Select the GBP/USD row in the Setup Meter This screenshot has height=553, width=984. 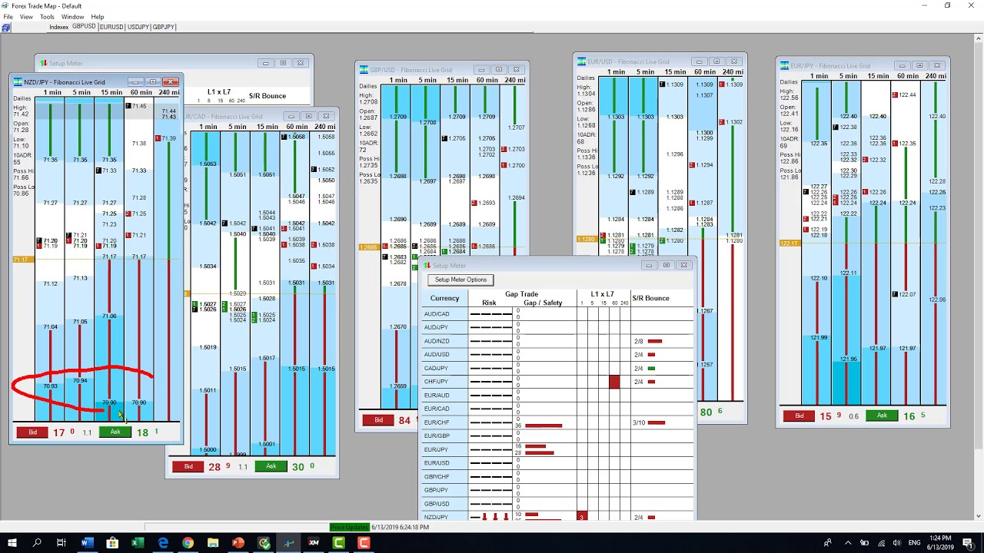(557, 503)
